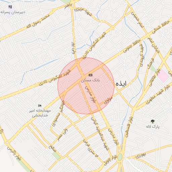This screenshot has height=172, width=172.
Task: Open the school icon above دبیرستان پسرانه
Action: pos(10,7)
